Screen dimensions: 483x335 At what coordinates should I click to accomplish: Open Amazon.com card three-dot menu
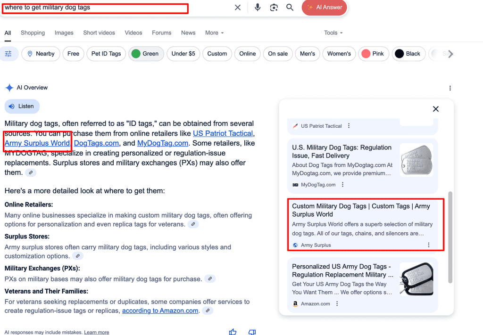(337, 303)
